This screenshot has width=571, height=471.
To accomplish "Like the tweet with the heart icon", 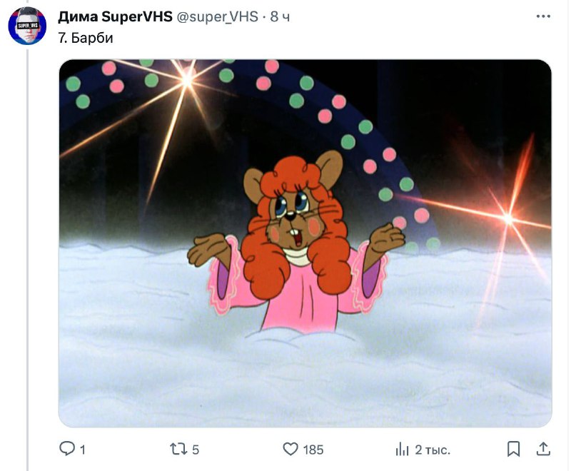I will (x=290, y=449).
